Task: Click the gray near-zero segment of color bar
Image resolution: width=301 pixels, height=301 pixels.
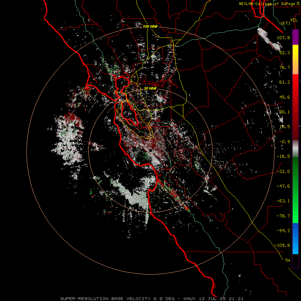Action: pyautogui.click(x=295, y=149)
